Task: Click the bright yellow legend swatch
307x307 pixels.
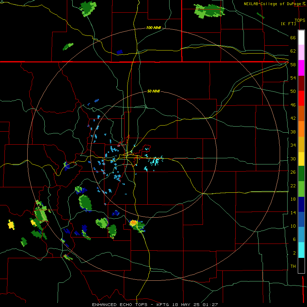Action: [301, 159]
